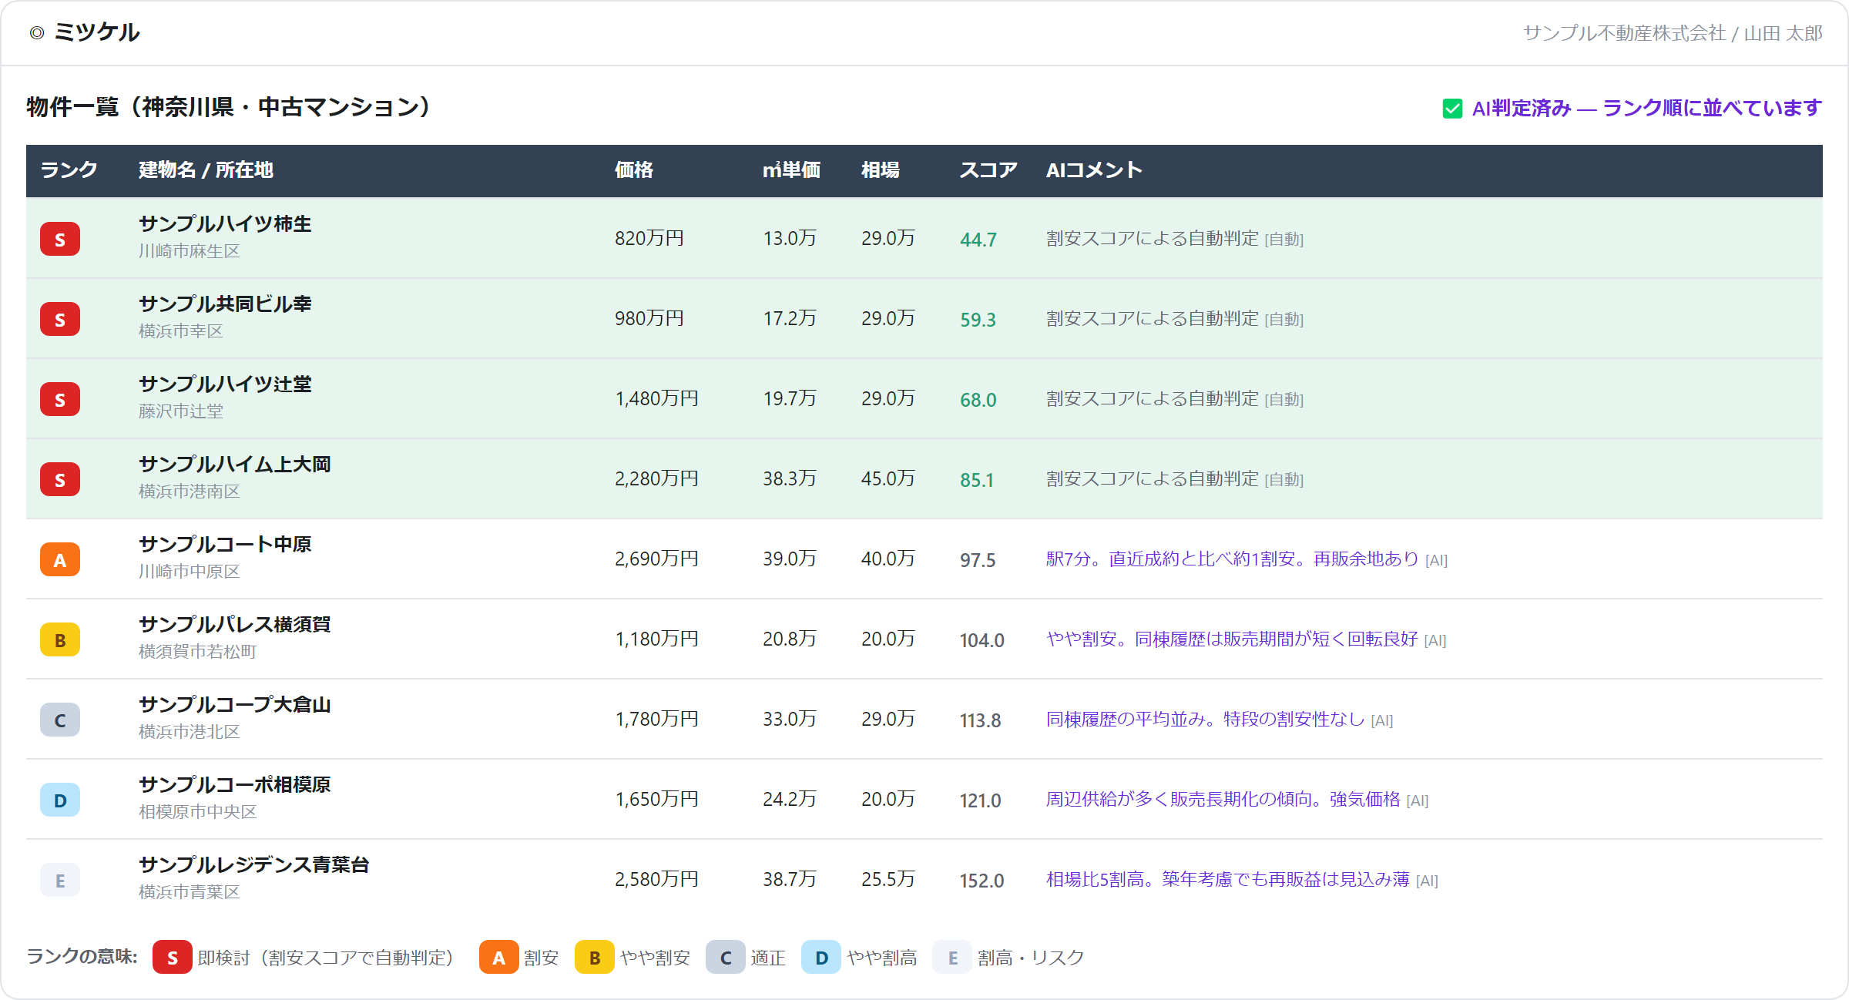Click the legend D badge やや割高
The width and height of the screenshot is (1849, 1000).
pyautogui.click(x=821, y=957)
